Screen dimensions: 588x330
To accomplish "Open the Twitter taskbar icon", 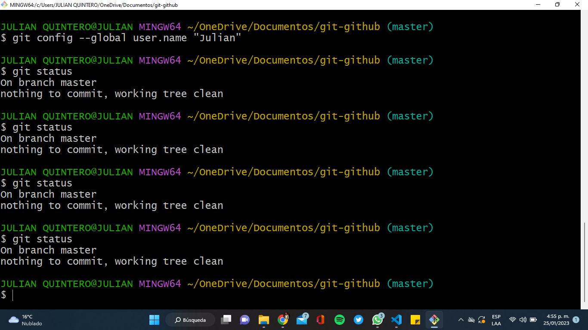I will pos(359,320).
